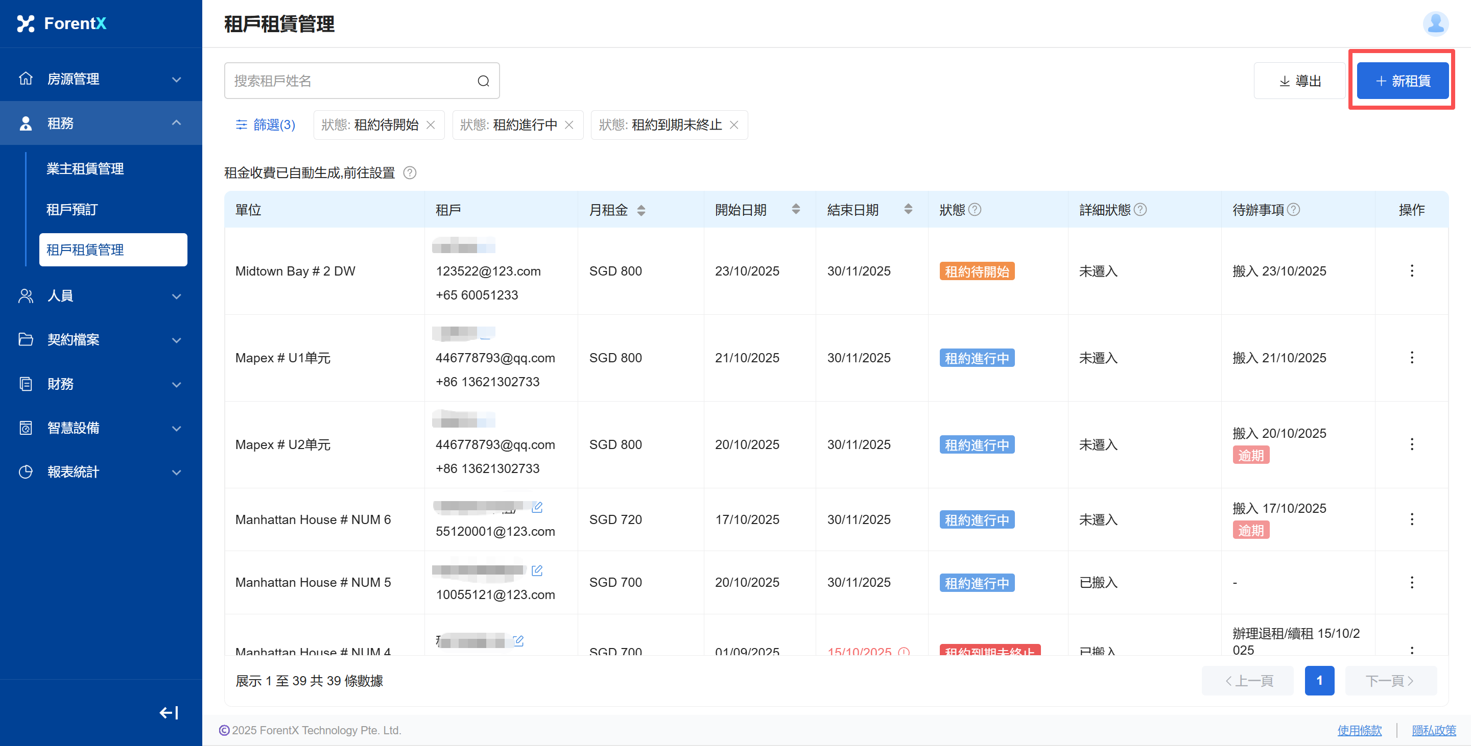Focus the 搜索租戶姓名 search field
Image resolution: width=1471 pixels, height=746 pixels.
coord(351,81)
